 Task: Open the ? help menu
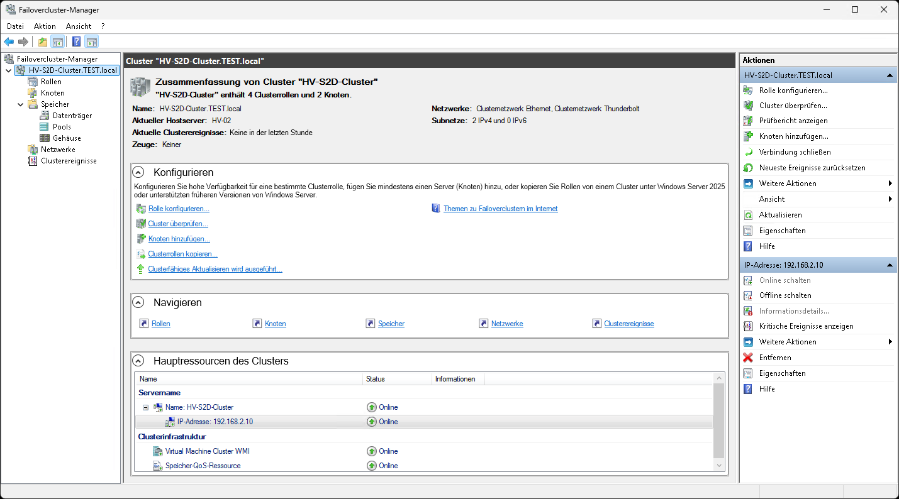[103, 26]
